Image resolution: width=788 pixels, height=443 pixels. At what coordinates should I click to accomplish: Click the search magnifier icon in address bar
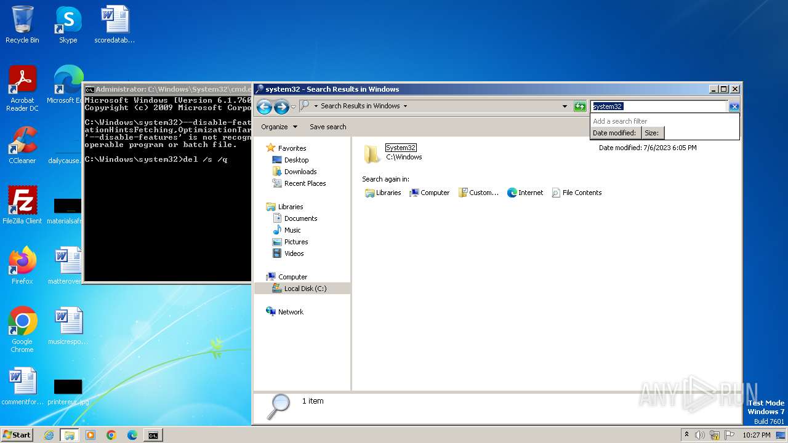(304, 106)
